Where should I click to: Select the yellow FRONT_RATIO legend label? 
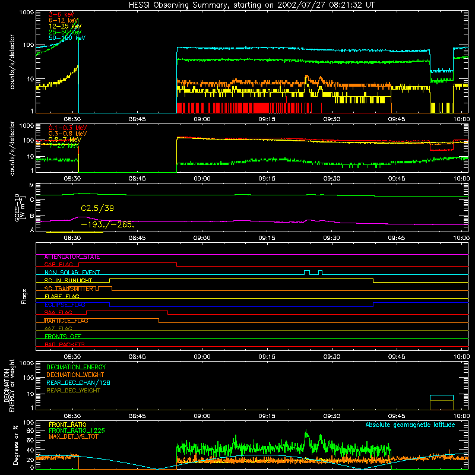[68, 425]
